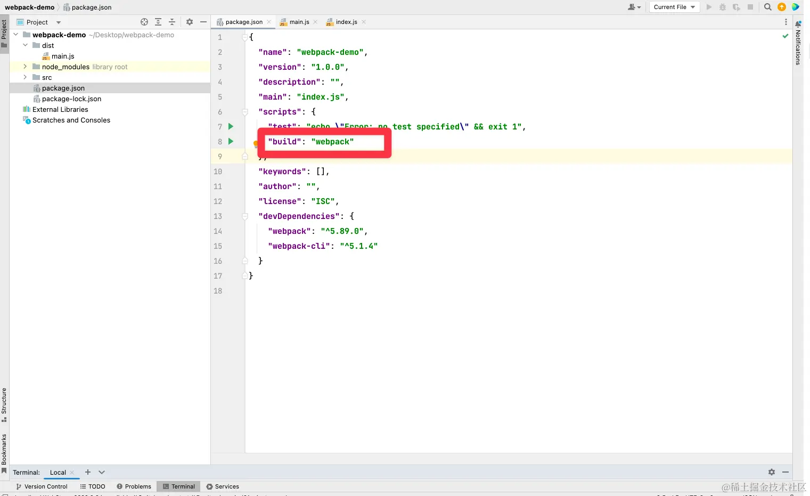Viewport: 810px width, 496px height.
Task: Click the "version" key on line 3
Action: tap(280, 67)
